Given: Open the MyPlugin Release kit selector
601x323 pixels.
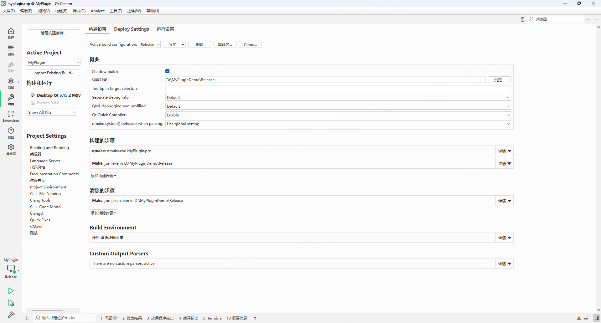Looking at the screenshot, I should coord(11,268).
